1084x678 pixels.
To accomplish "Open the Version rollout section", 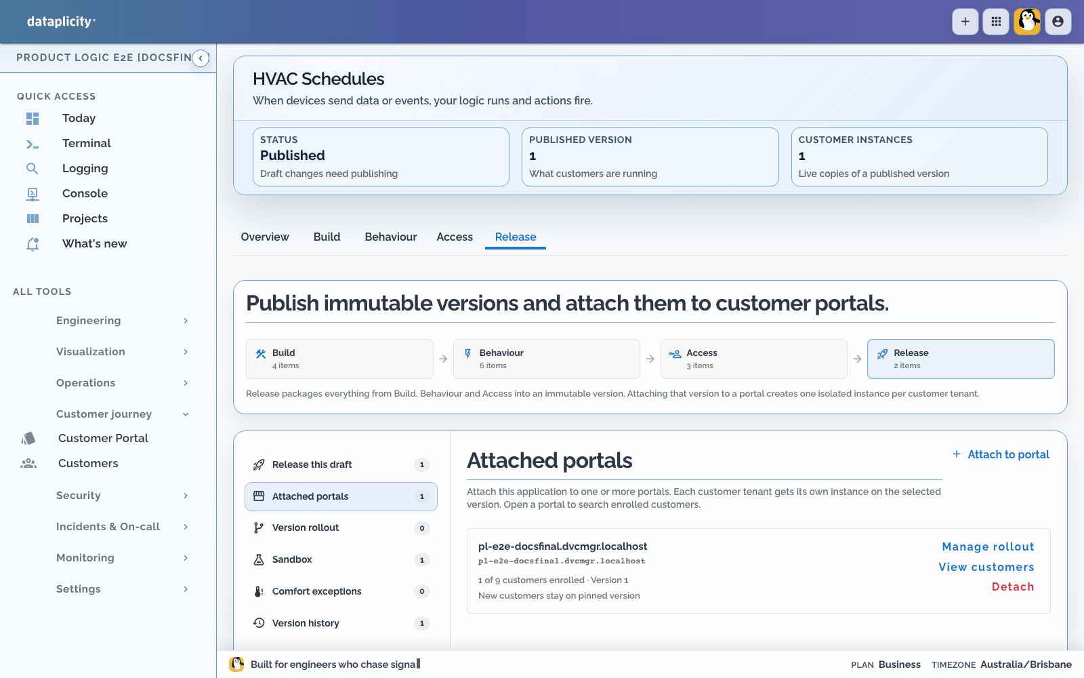I will point(341,528).
